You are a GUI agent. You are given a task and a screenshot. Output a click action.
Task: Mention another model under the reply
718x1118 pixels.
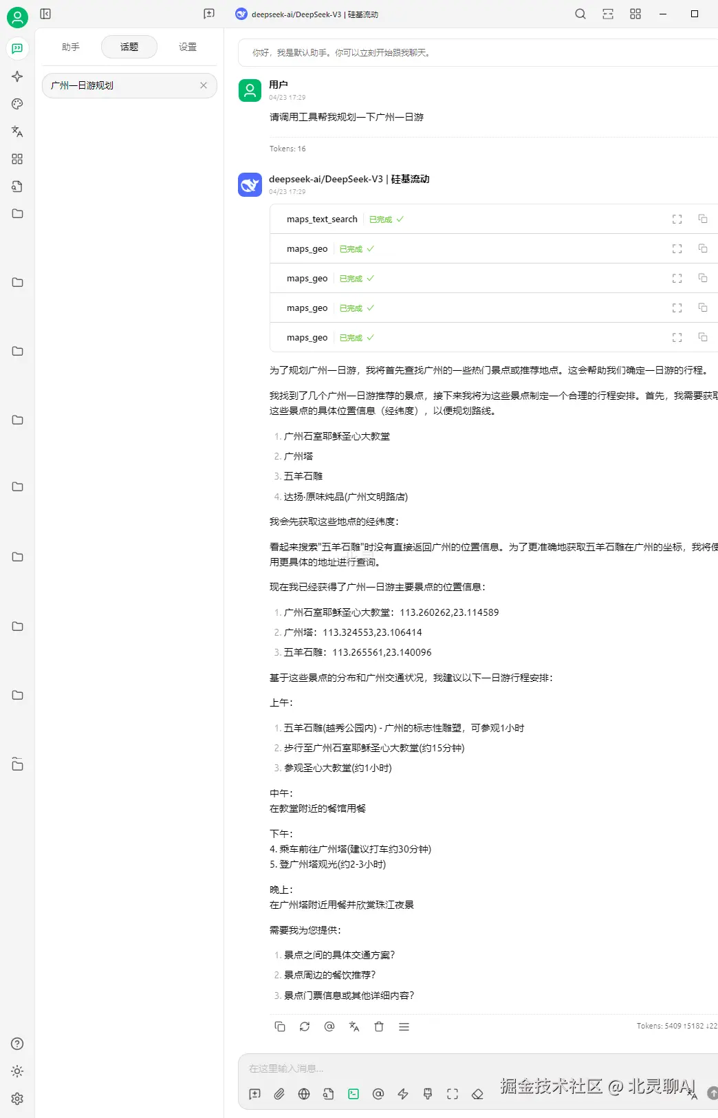pos(329,1026)
